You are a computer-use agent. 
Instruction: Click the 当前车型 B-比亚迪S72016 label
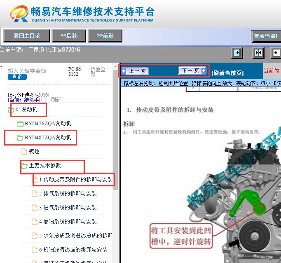click(x=40, y=49)
